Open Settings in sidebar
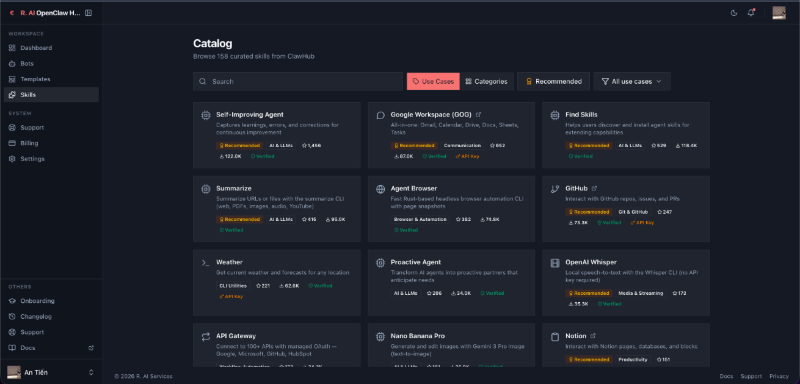The width and height of the screenshot is (800, 384). pyautogui.click(x=51, y=158)
